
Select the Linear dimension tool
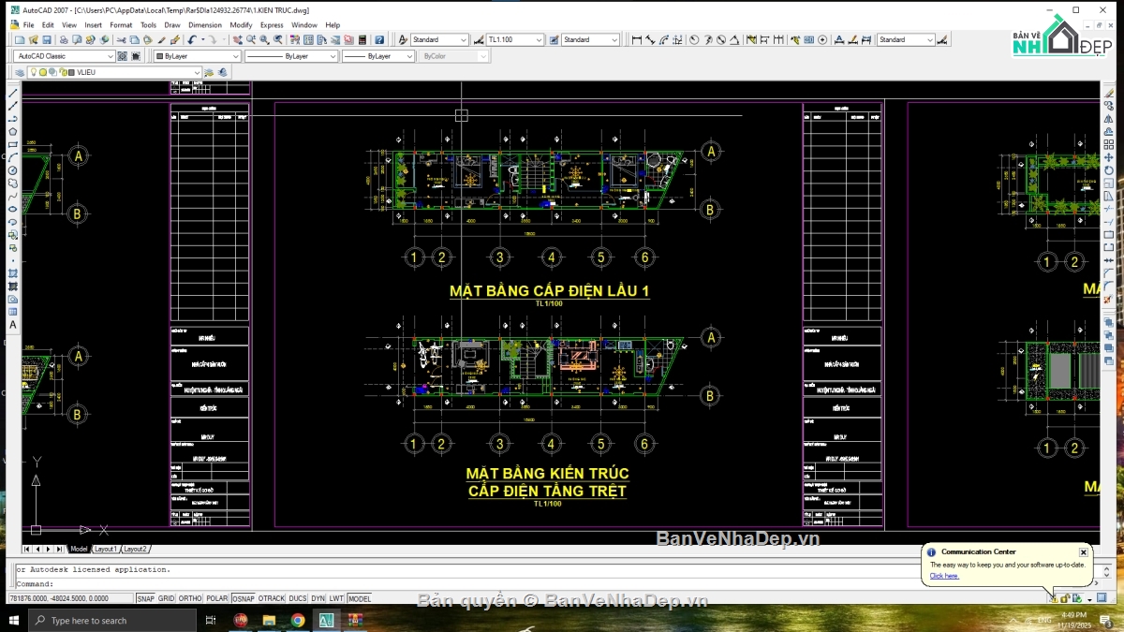click(x=637, y=39)
